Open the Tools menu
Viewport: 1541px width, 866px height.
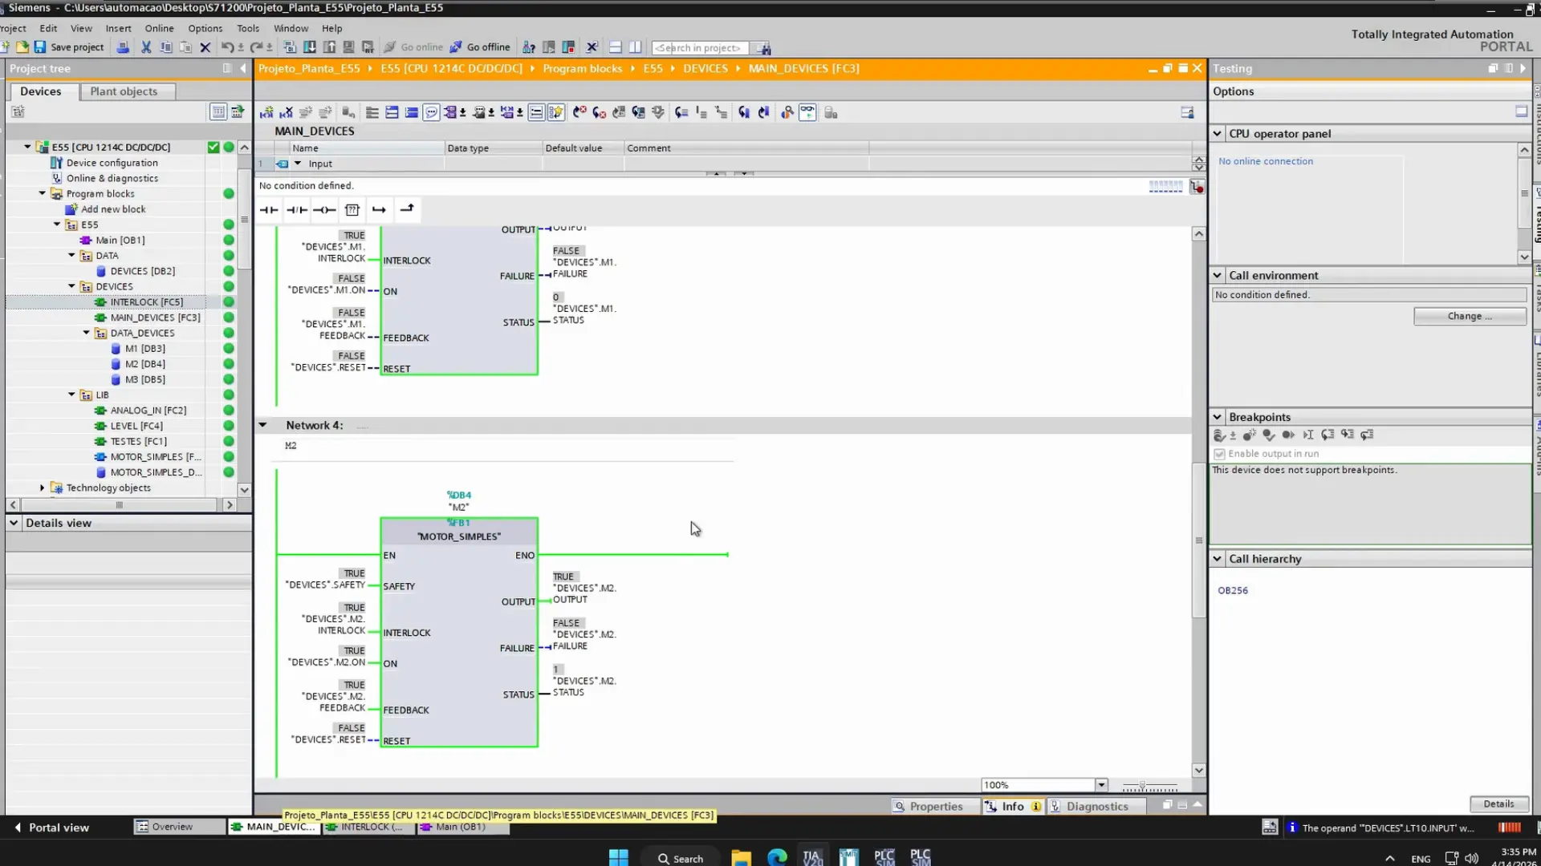(248, 28)
